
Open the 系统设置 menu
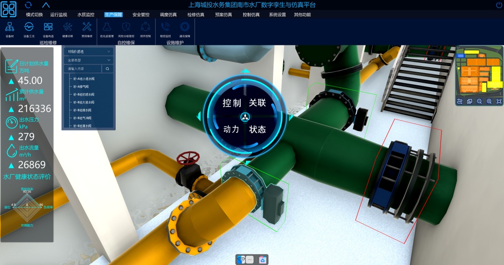pyautogui.click(x=277, y=14)
